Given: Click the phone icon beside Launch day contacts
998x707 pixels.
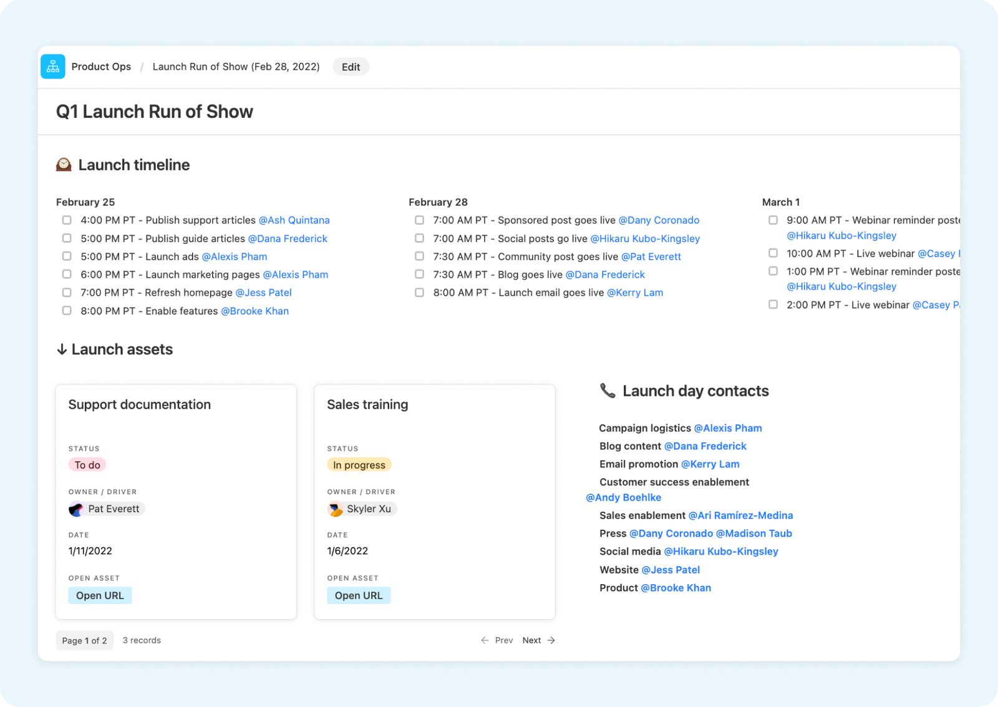Looking at the screenshot, I should click(608, 391).
